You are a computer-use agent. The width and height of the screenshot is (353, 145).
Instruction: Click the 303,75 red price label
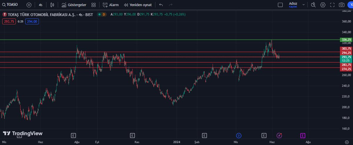tap(346, 49)
